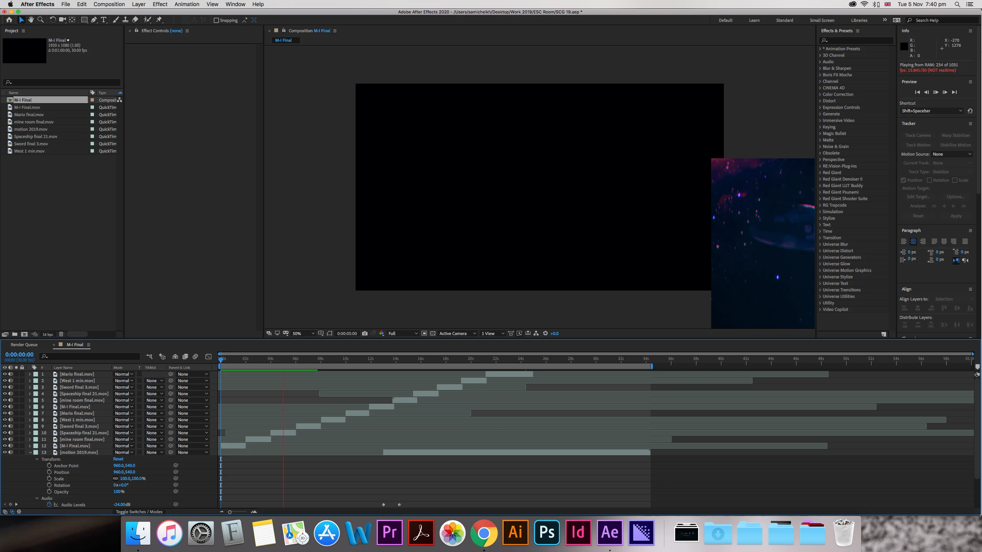Expand the Color Correction effects category

pos(838,94)
